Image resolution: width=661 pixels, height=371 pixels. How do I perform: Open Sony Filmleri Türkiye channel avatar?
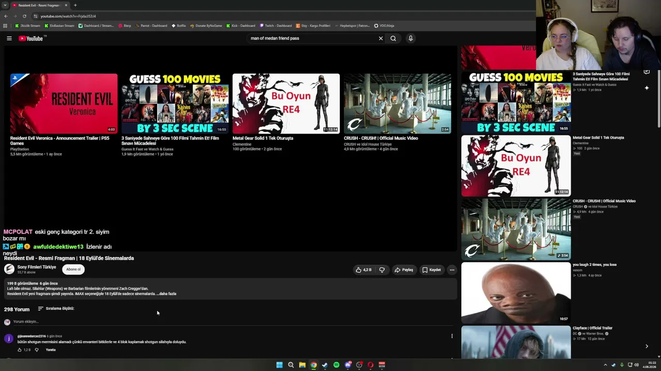9,269
